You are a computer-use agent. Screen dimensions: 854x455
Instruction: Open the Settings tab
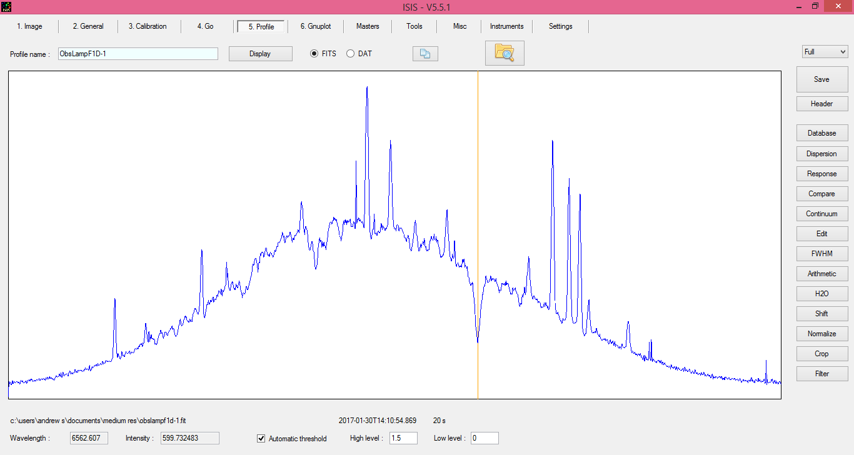(560, 26)
